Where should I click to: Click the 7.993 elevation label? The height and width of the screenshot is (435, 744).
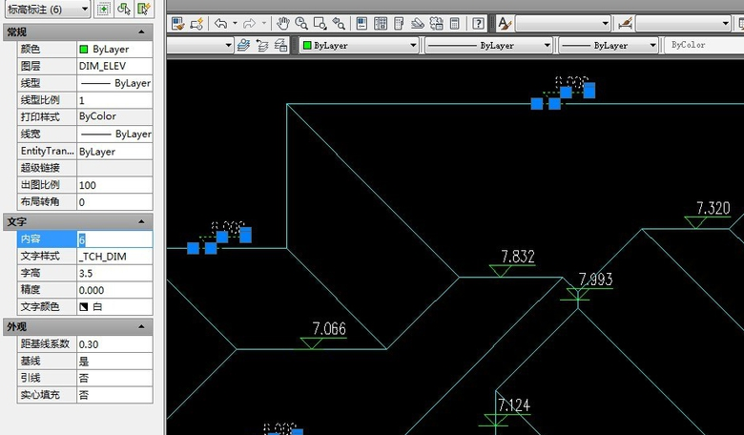(x=596, y=279)
